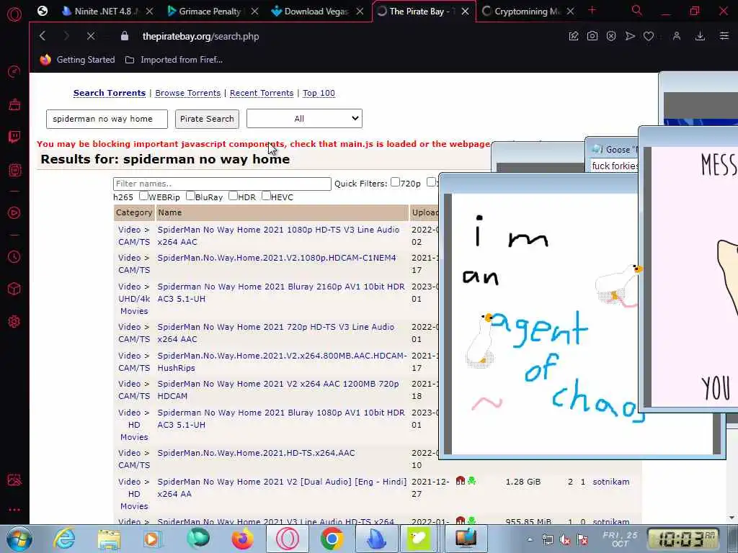Viewport: 738px width, 553px height.
Task: Open sidebar settings gear icon
Action: click(x=14, y=322)
